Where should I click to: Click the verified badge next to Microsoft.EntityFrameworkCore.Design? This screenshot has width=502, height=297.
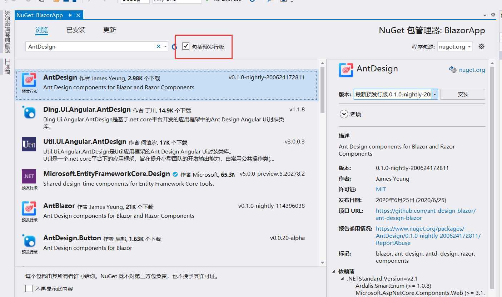point(175,174)
